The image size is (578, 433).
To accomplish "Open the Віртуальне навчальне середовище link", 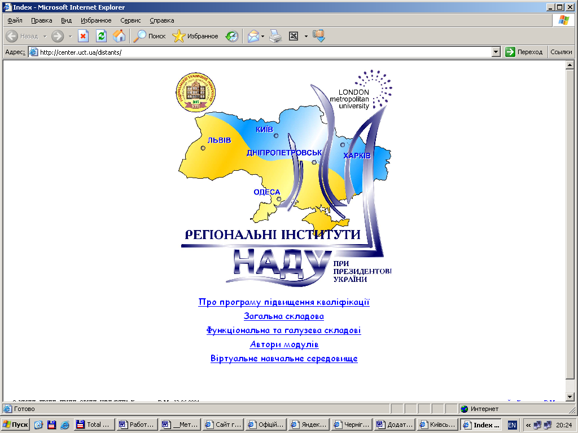I will coord(284,359).
